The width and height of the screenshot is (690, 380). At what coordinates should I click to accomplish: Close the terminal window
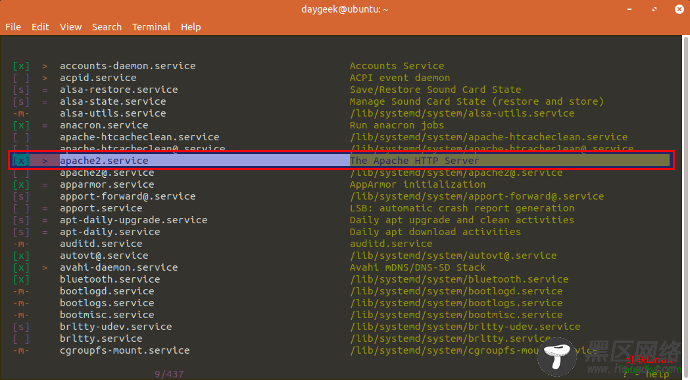(679, 9)
